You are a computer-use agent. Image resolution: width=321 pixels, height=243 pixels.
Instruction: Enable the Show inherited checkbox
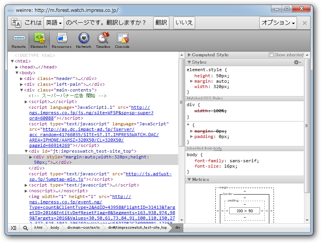tap(271, 55)
